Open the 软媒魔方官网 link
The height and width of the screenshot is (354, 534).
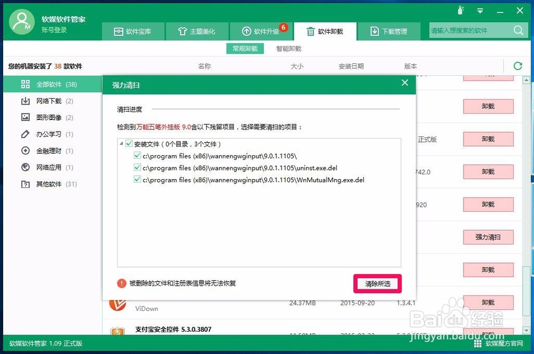pyautogui.click(x=504, y=343)
